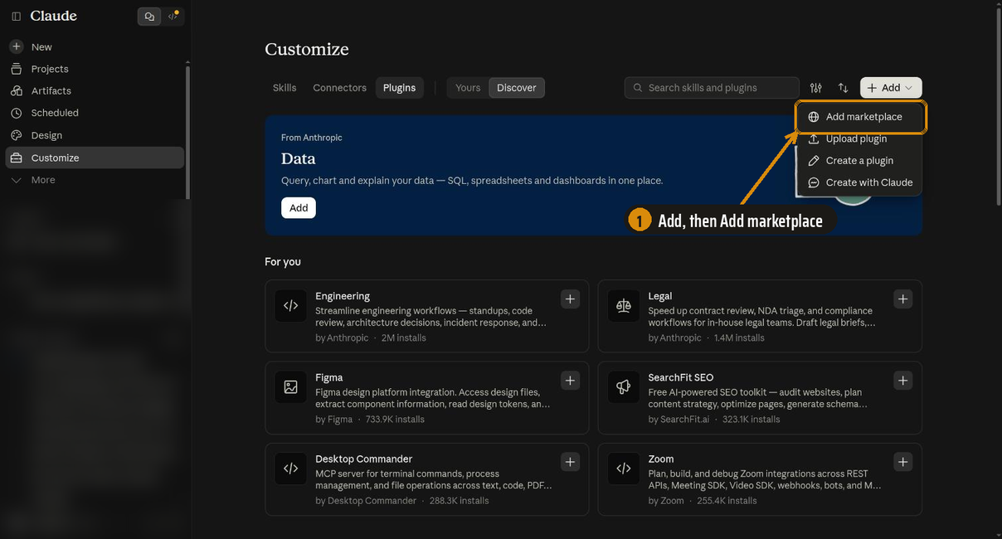Open the Zoom plugin title
The width and height of the screenshot is (1002, 539).
tap(661, 459)
